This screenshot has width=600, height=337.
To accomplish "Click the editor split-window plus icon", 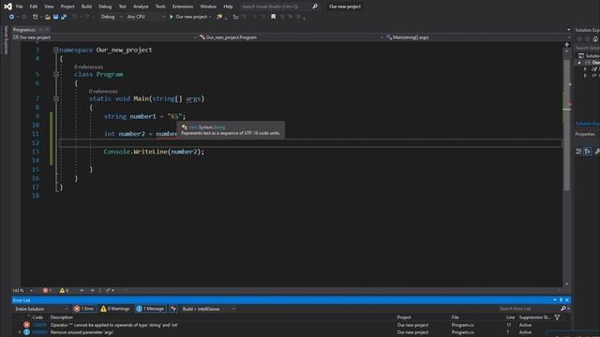I will point(566,45).
